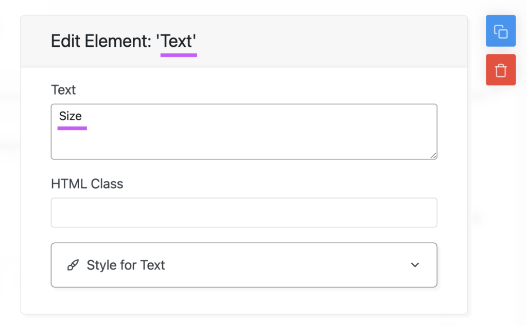Image resolution: width=527 pixels, height=326 pixels.
Task: Click inside the Text textarea
Action: pos(244,132)
